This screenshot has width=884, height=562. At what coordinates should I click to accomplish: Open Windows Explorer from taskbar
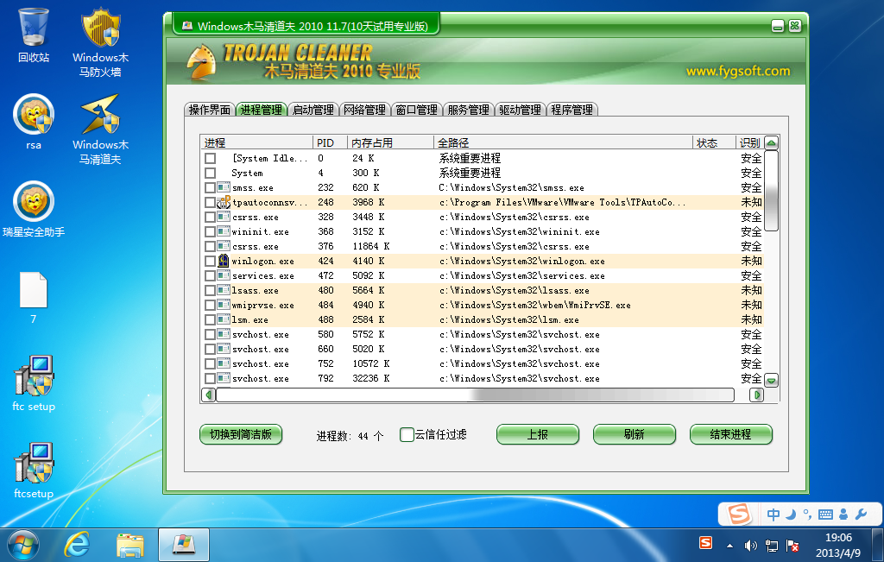pyautogui.click(x=130, y=545)
